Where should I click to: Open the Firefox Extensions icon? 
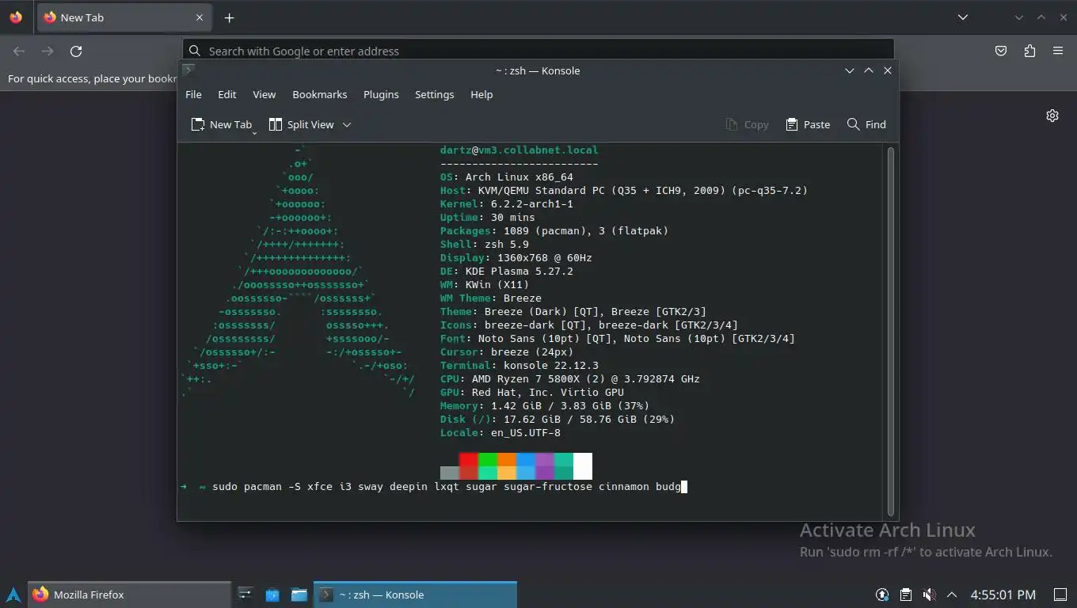point(1029,51)
